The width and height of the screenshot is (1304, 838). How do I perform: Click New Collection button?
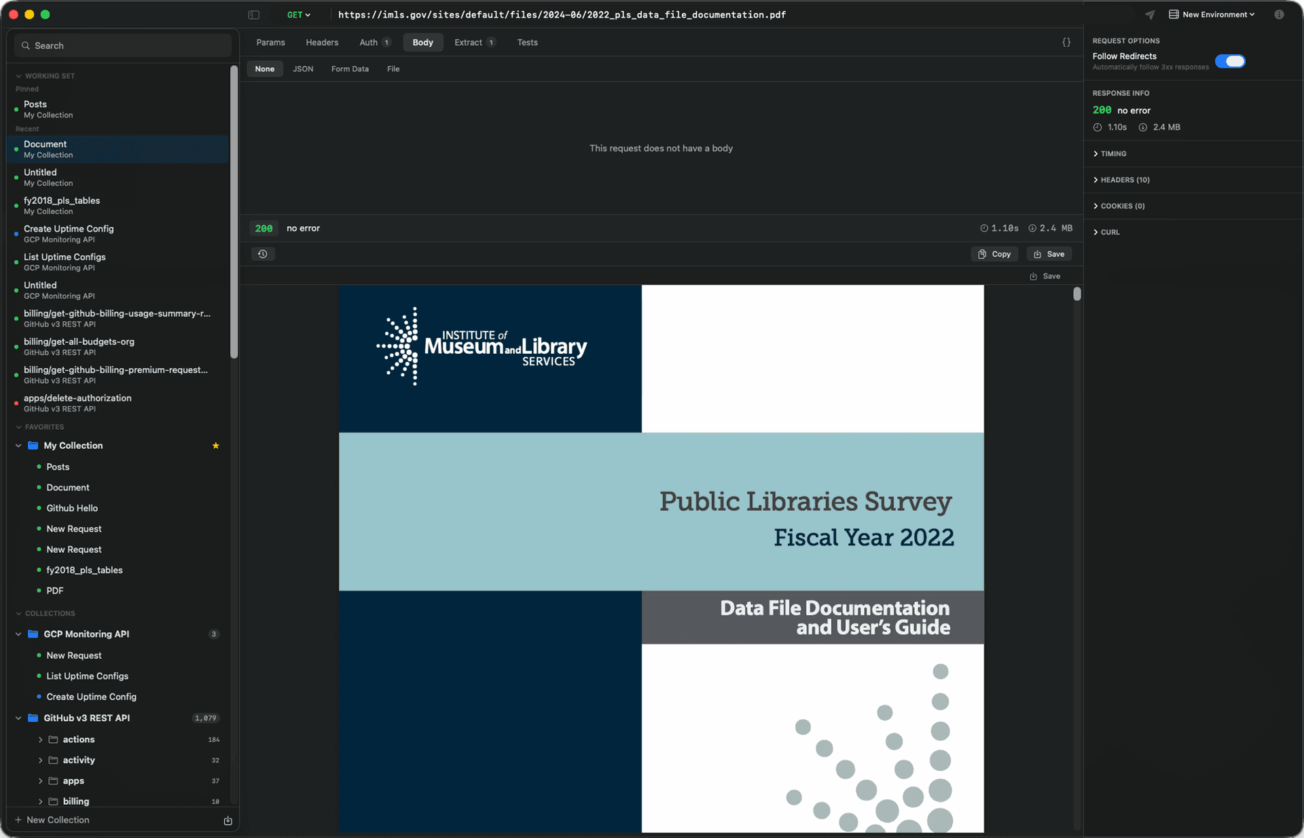click(52, 820)
